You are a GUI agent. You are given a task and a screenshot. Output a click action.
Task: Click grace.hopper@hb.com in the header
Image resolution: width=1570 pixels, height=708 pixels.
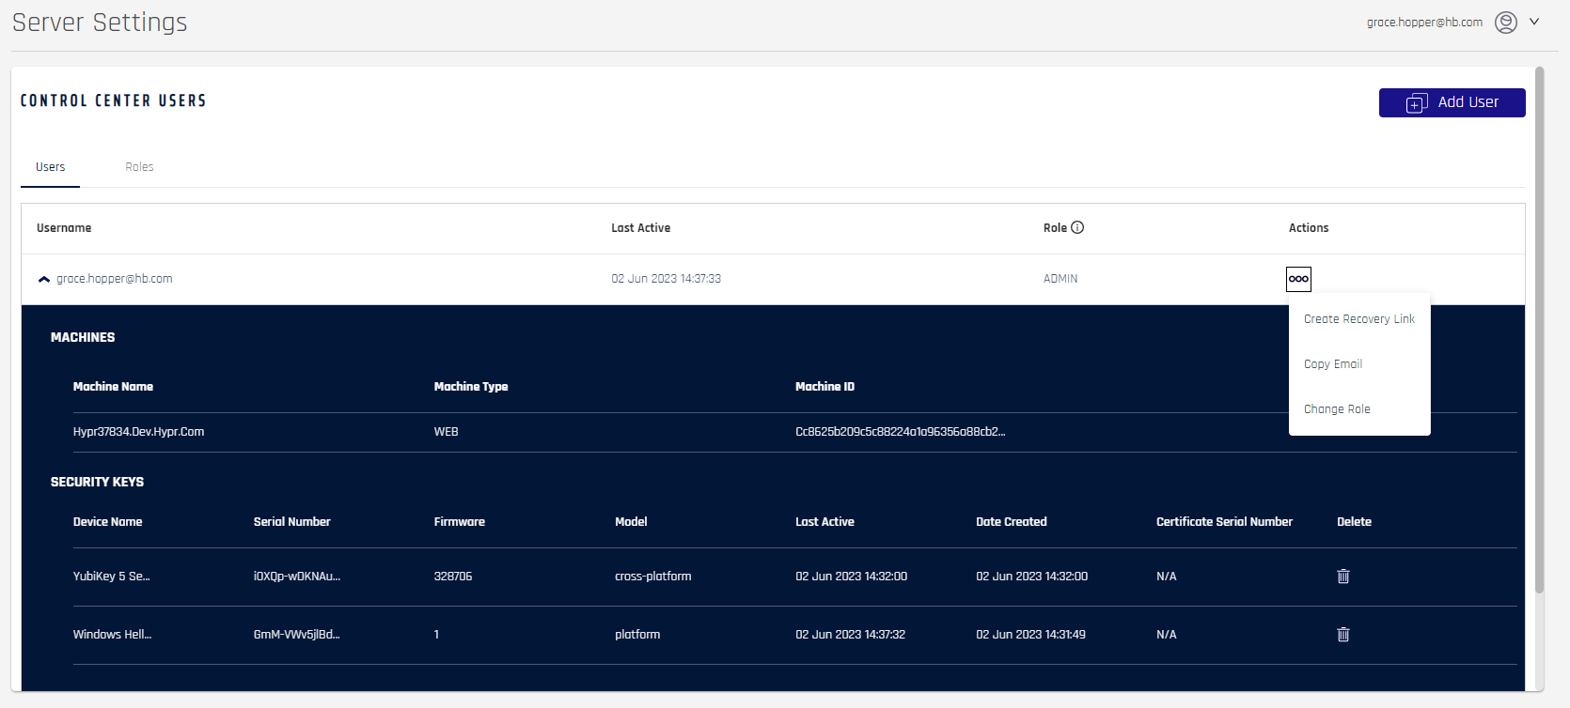coord(1424,23)
